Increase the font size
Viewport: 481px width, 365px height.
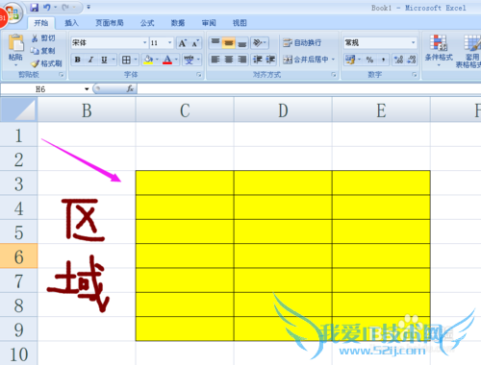click(x=183, y=43)
